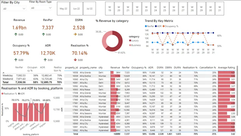
Task: Click the W 19 RevPar data point
Action: 153,42
